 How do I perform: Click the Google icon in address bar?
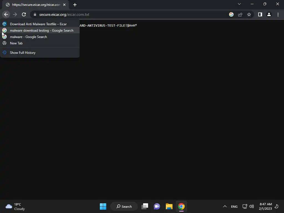click(231, 14)
